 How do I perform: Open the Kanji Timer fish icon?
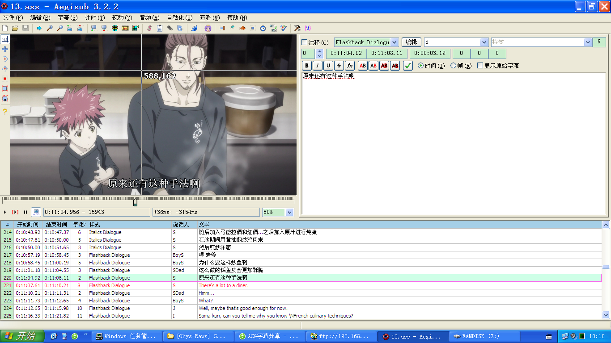click(242, 28)
